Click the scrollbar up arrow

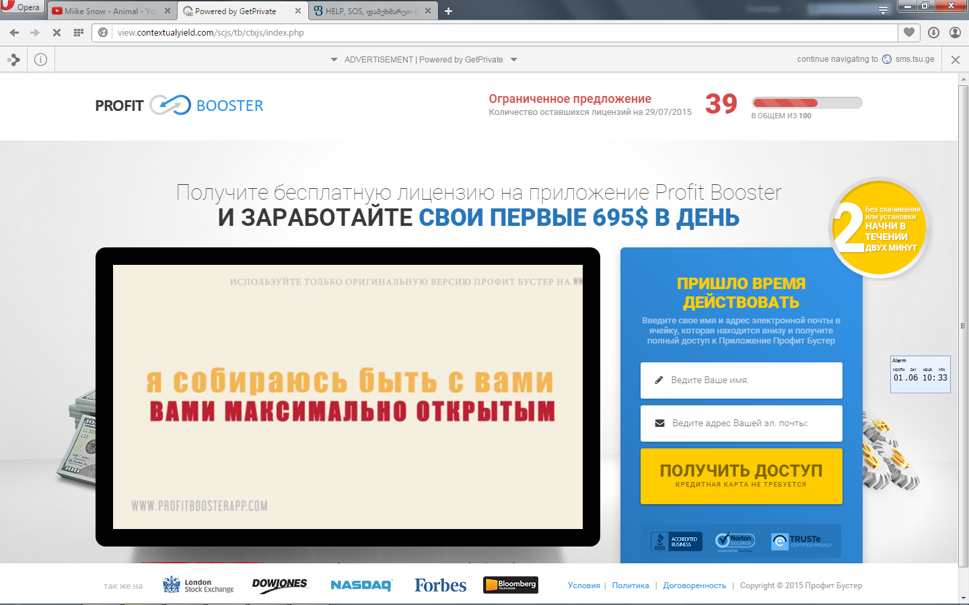tap(963, 79)
